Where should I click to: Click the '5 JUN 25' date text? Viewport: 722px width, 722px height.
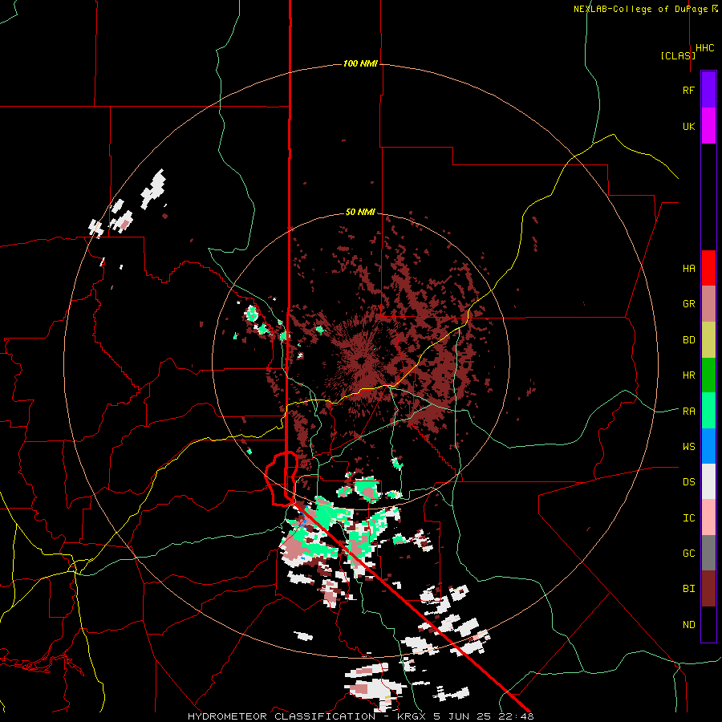click(x=464, y=716)
